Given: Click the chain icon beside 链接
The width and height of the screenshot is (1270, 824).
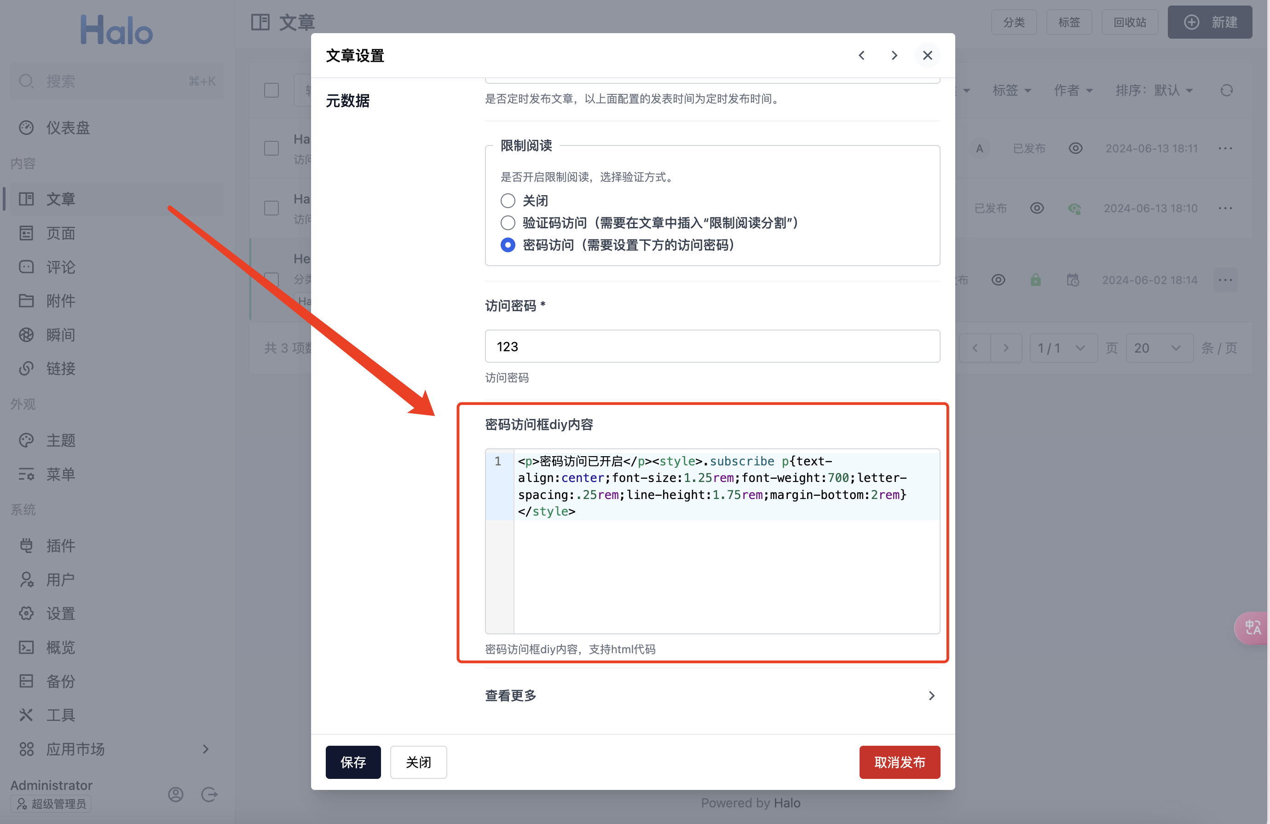Looking at the screenshot, I should [26, 368].
